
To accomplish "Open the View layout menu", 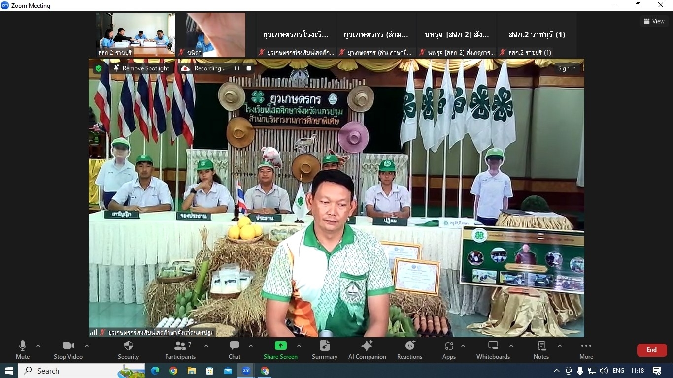I will (654, 21).
